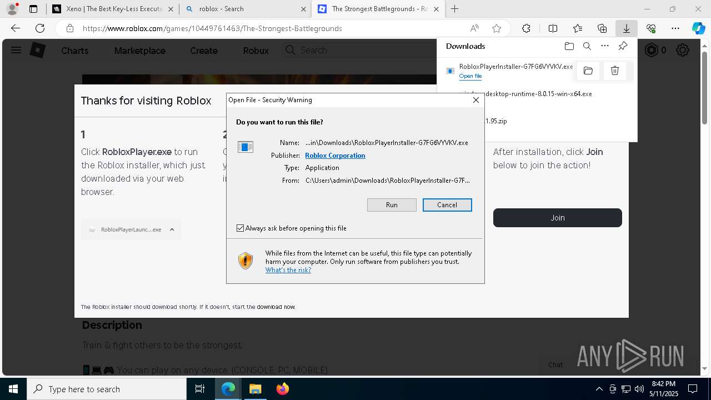Show RobloxPlayerInstaller in folder icon
711x400 pixels.
click(x=588, y=71)
